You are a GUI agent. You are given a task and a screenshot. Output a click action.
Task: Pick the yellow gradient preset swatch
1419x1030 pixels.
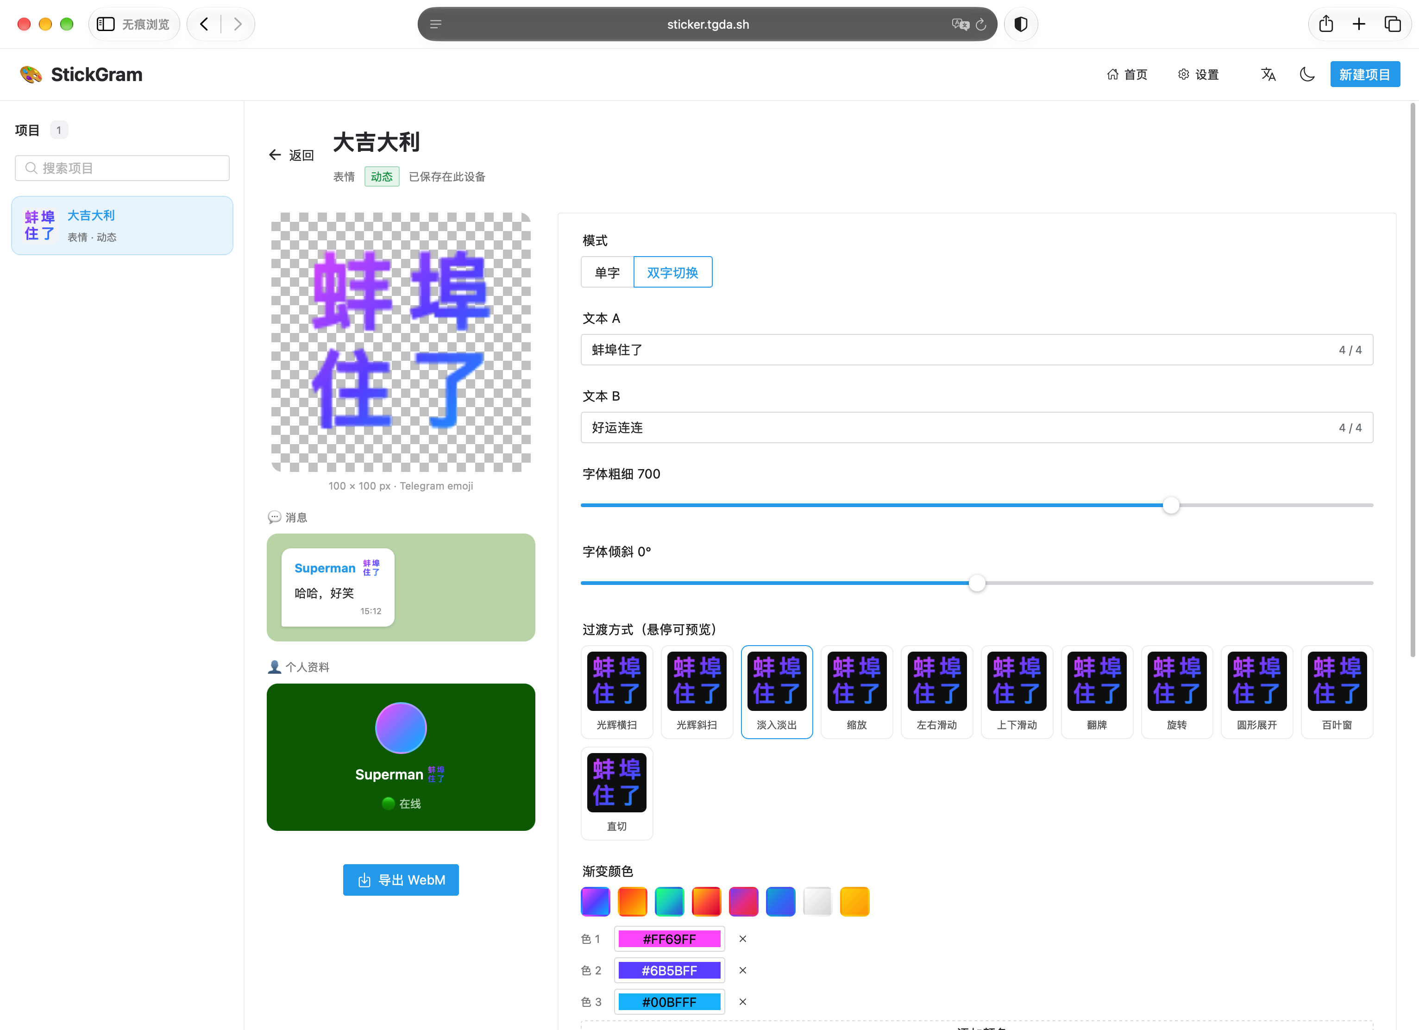854,901
